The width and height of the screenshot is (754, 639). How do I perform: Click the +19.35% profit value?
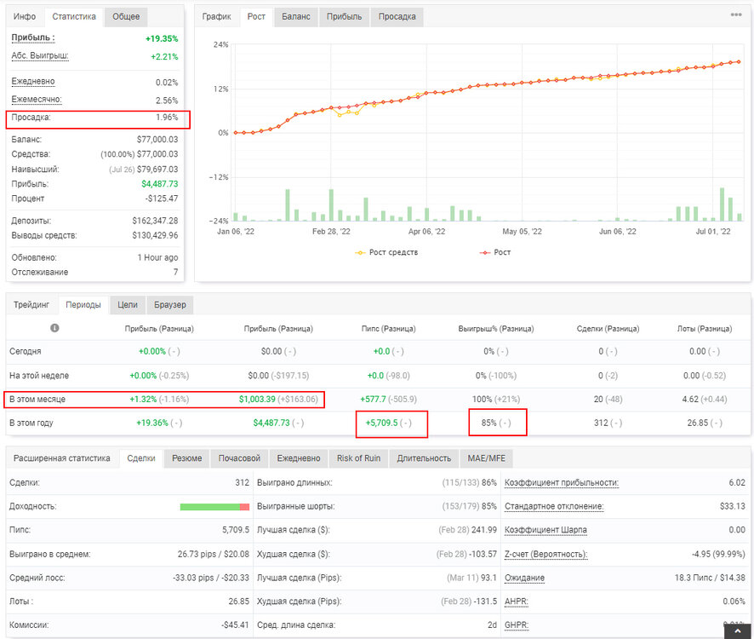(162, 38)
